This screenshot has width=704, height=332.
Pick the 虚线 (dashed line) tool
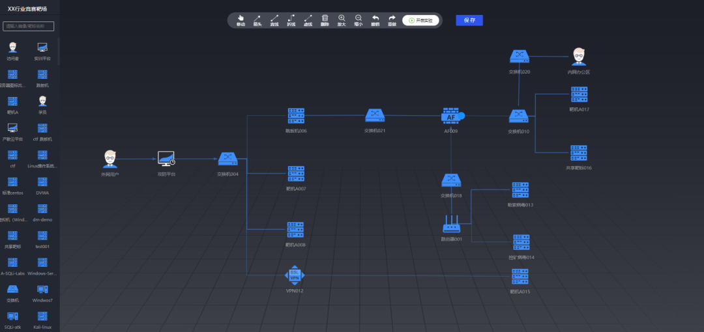tap(308, 20)
